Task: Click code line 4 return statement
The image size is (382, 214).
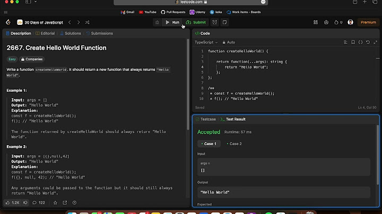Action: (246, 67)
